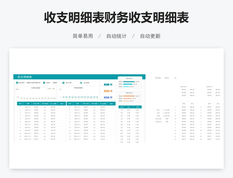Click the 当前日期 label on the right

(x=158, y=78)
